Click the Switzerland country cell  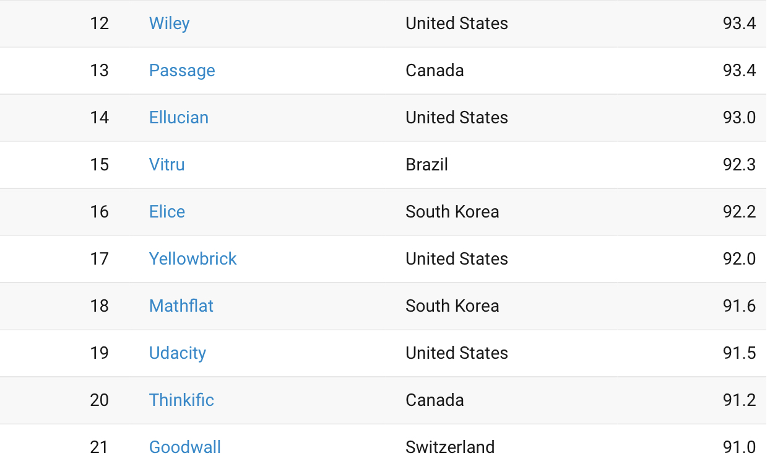(450, 447)
